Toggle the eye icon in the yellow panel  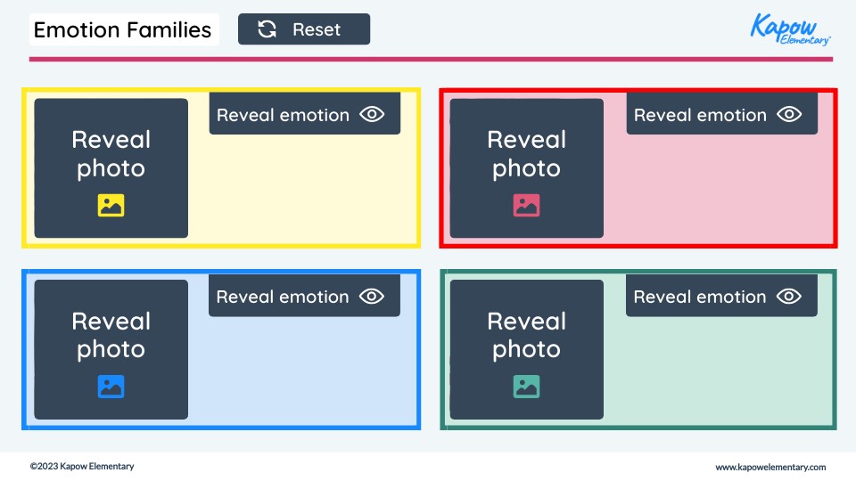[372, 114]
